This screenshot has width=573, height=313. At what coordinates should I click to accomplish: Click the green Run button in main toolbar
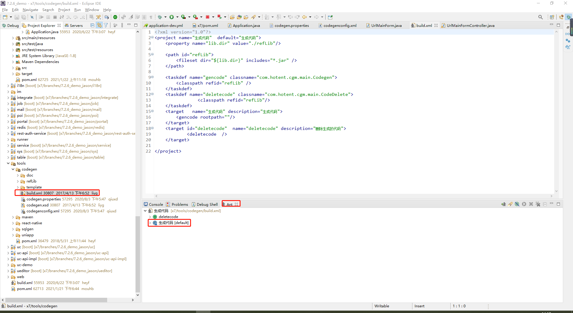point(172,17)
